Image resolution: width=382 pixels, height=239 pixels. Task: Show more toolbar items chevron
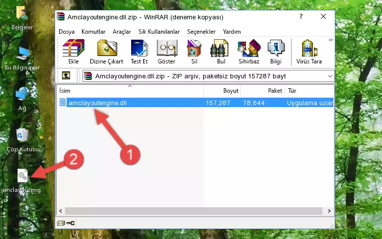[x=330, y=40]
